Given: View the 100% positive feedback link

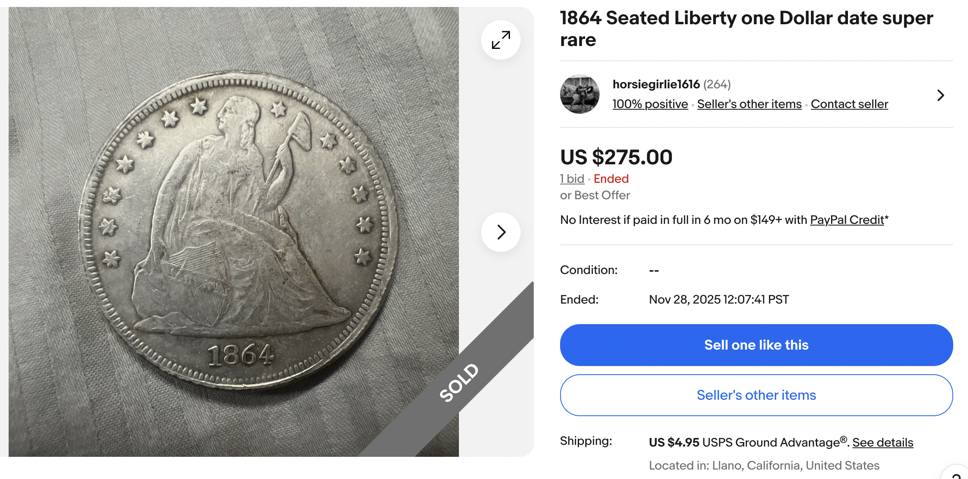Looking at the screenshot, I should (x=650, y=104).
